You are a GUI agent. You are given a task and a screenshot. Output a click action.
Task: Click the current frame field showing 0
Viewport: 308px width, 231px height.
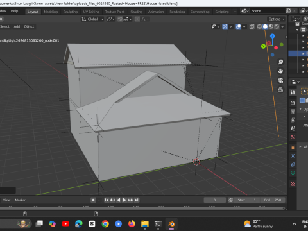click(x=214, y=200)
